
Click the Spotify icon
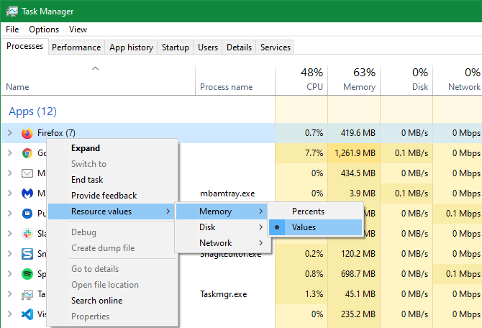[x=27, y=274]
